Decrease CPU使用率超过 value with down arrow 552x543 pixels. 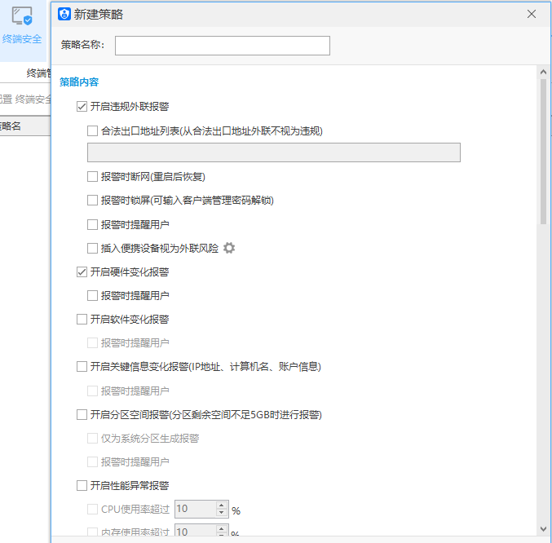222,513
